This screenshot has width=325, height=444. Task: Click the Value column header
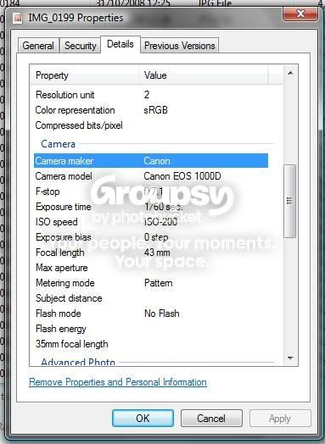[204, 75]
